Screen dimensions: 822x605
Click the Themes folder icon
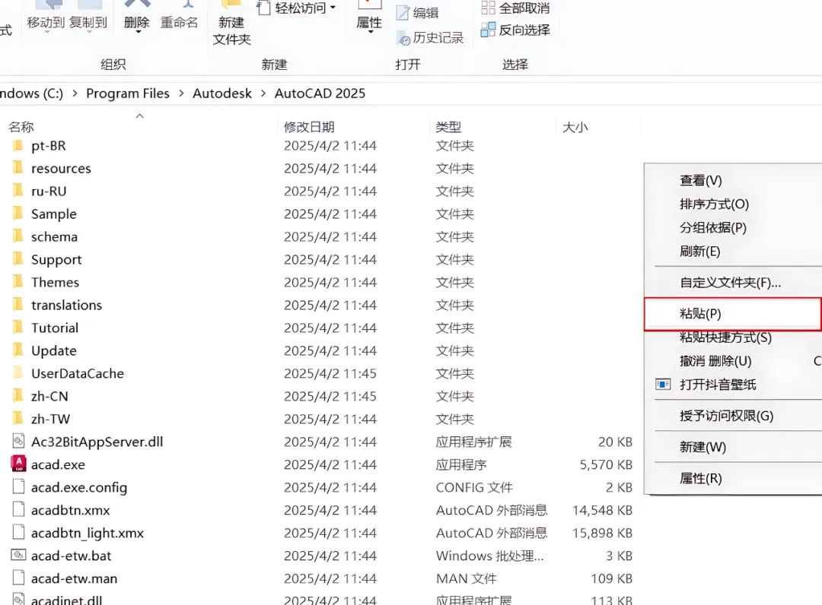(x=18, y=282)
